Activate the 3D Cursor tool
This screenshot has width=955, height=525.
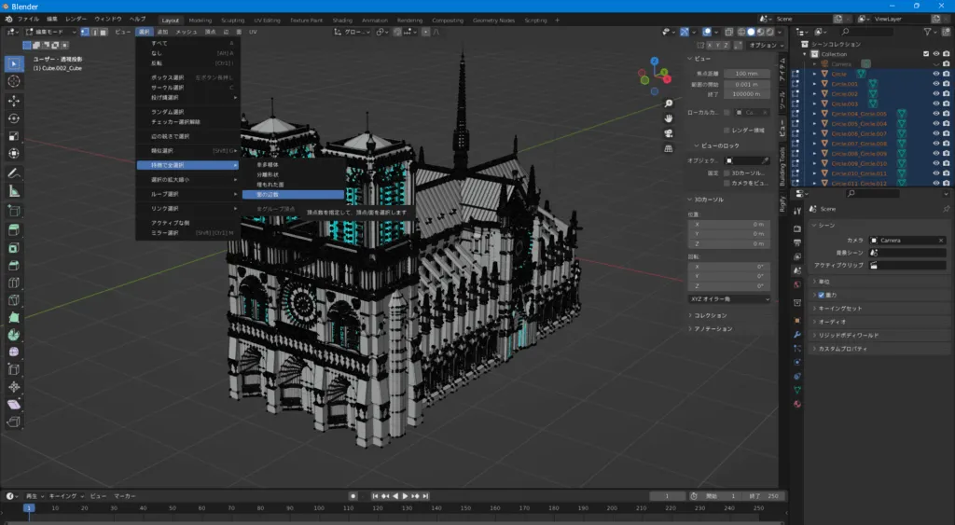(x=14, y=82)
